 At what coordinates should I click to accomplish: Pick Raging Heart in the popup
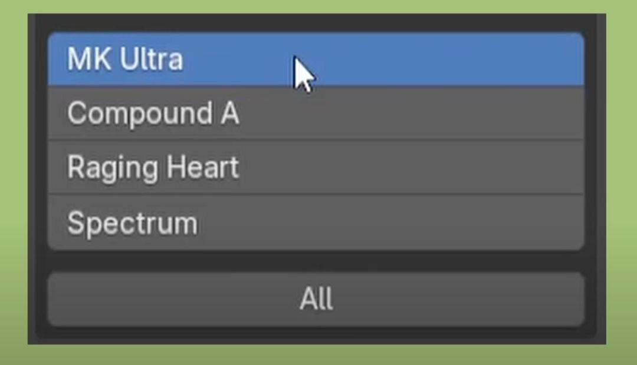(316, 167)
